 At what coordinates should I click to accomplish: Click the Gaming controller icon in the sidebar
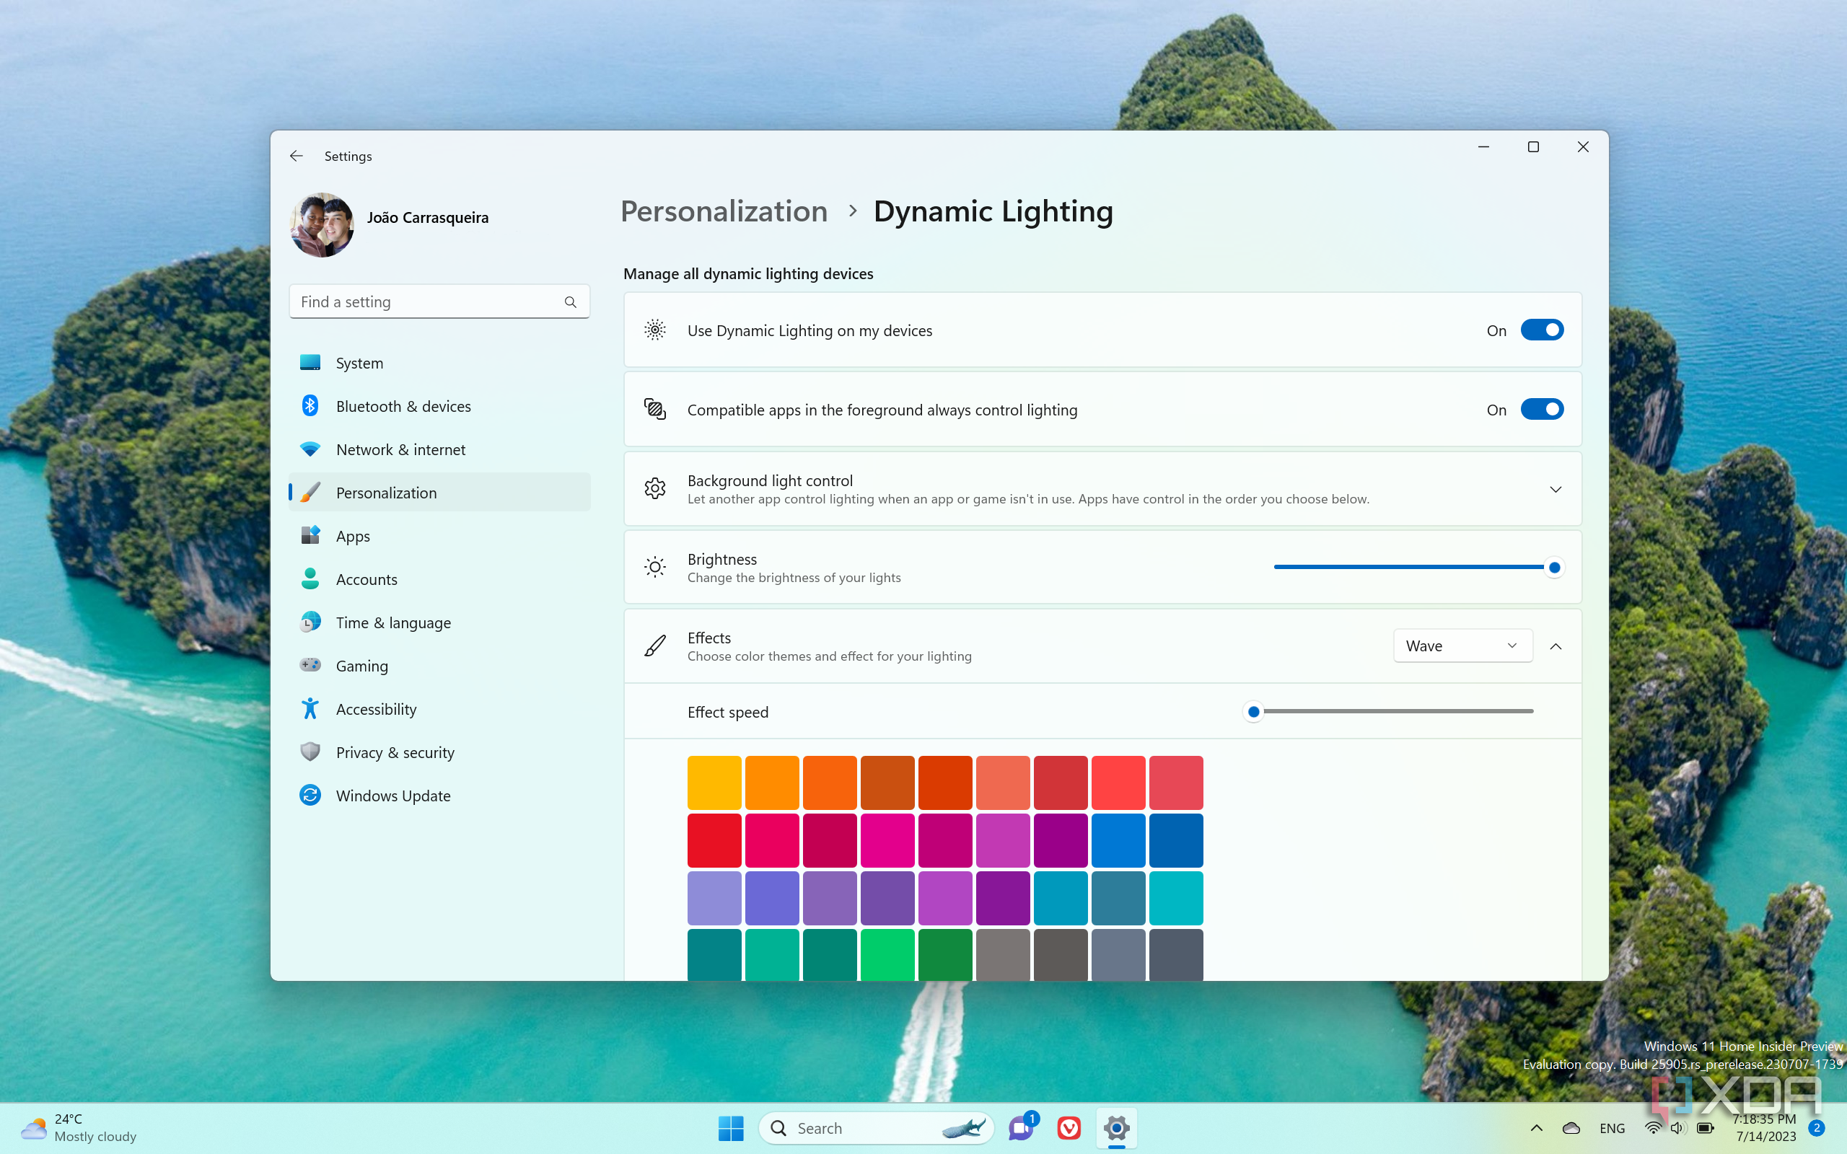click(310, 666)
